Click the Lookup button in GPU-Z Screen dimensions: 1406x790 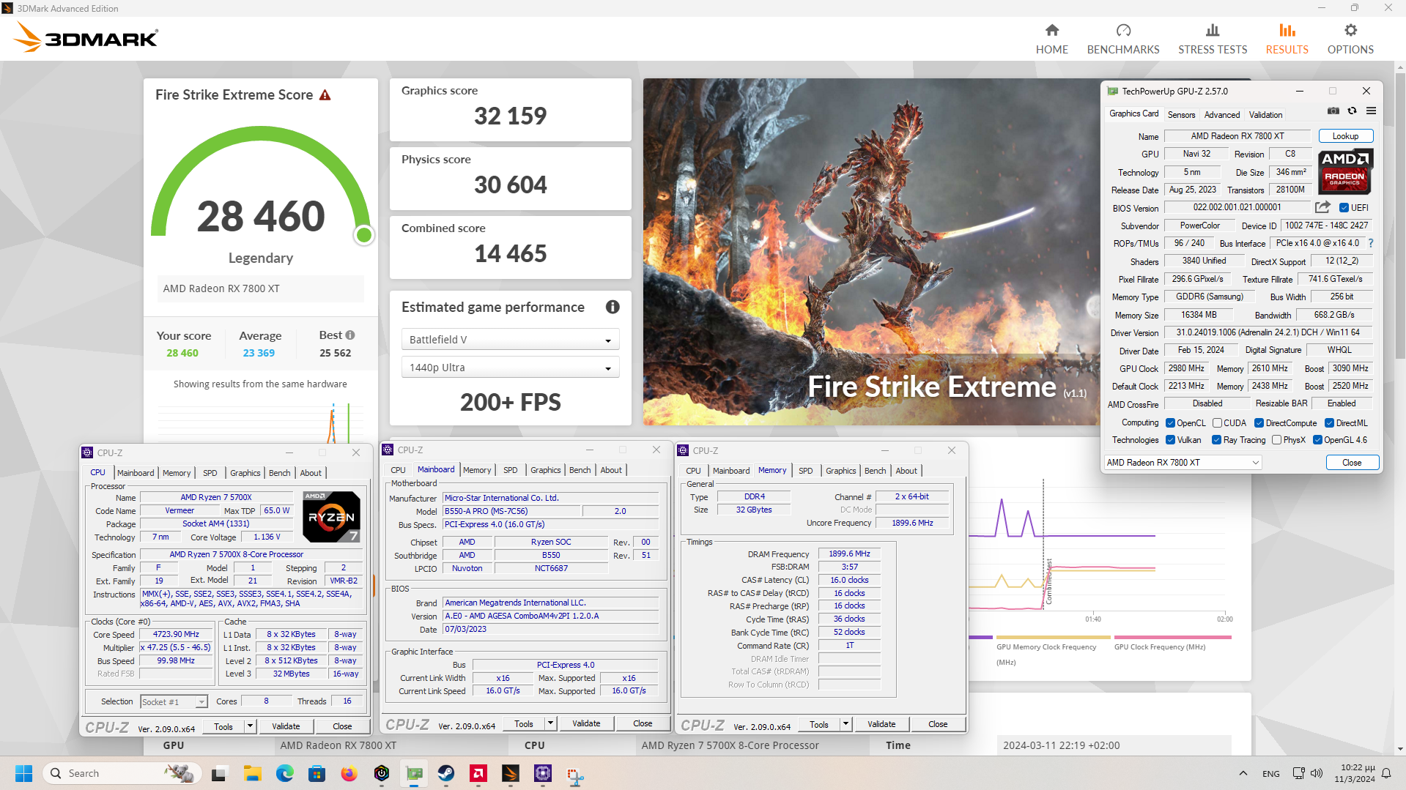[1345, 136]
